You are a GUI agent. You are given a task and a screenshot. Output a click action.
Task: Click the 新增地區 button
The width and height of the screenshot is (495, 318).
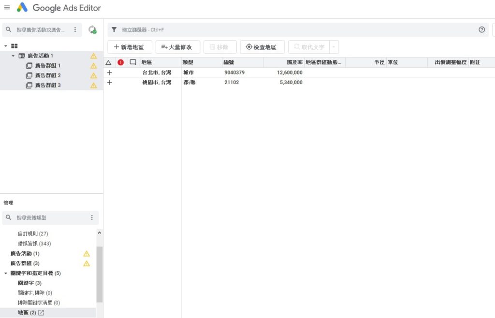(x=130, y=47)
